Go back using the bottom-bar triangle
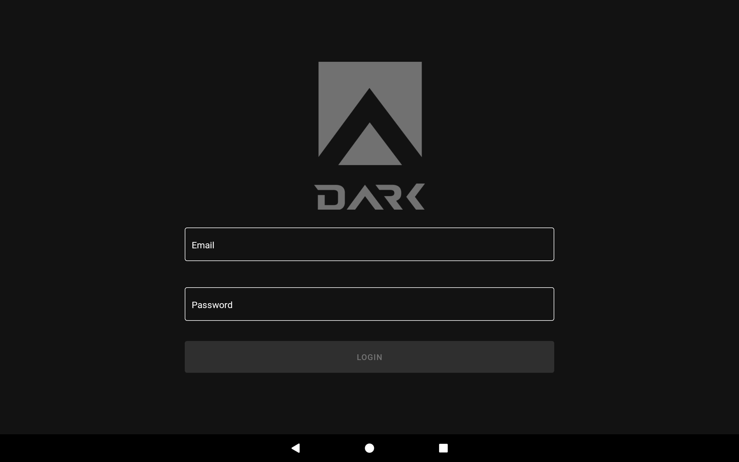 tap(296, 448)
